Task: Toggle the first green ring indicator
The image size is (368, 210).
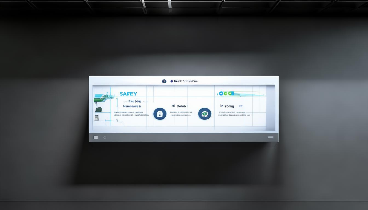Action: (225, 94)
